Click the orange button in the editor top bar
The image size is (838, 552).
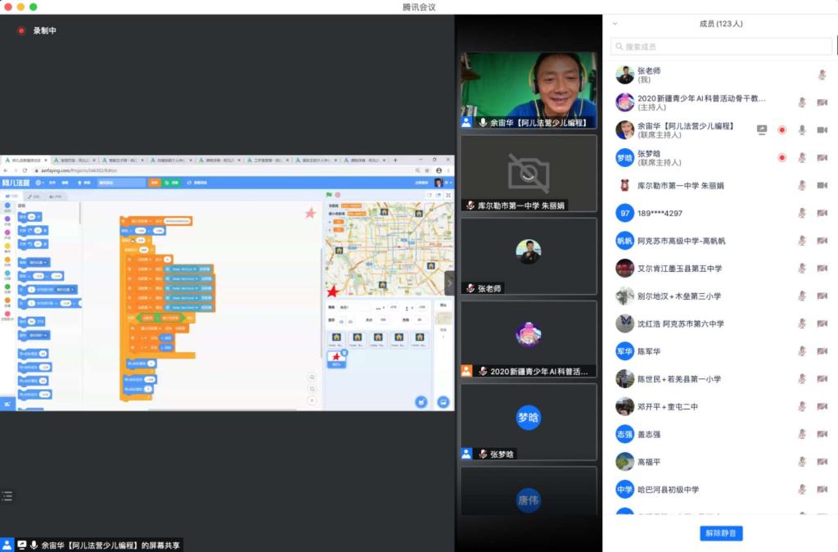click(x=154, y=183)
